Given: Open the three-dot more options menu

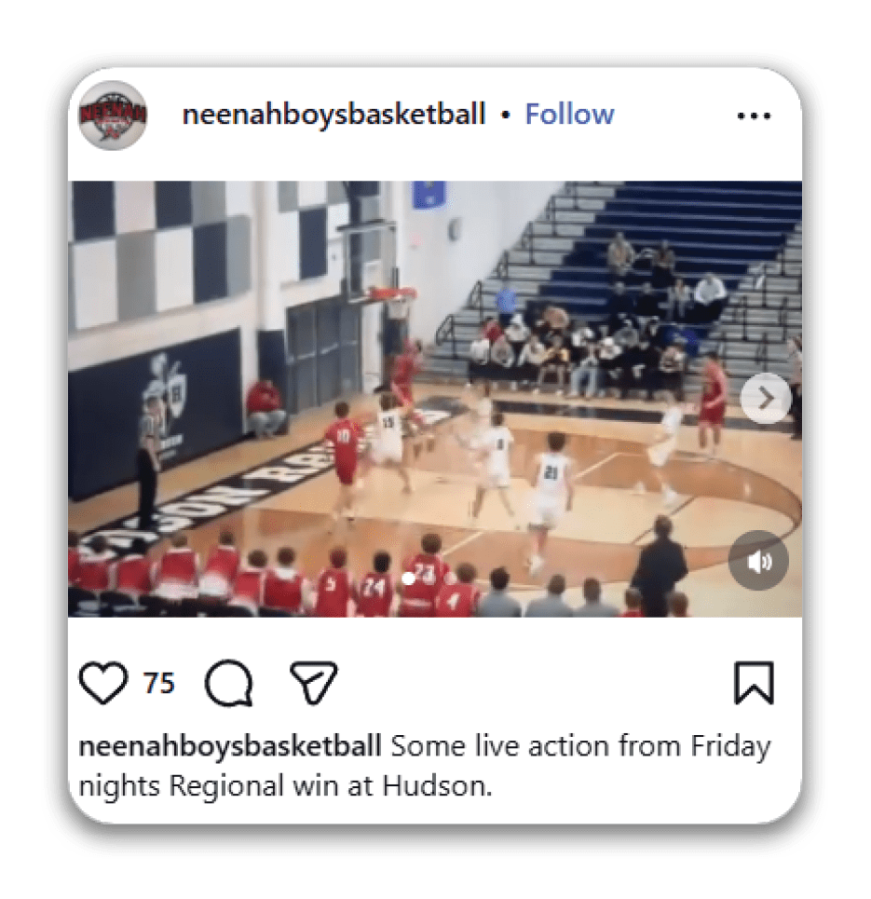Looking at the screenshot, I should [x=754, y=116].
